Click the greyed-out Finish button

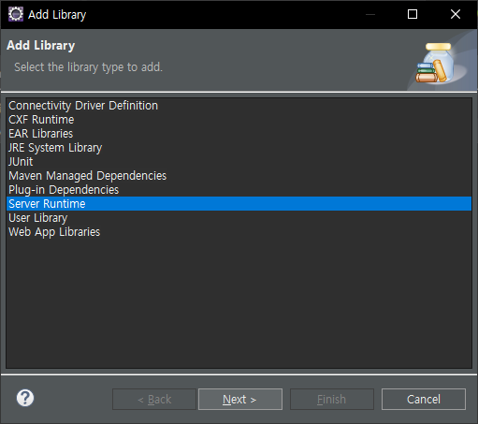[x=332, y=399]
